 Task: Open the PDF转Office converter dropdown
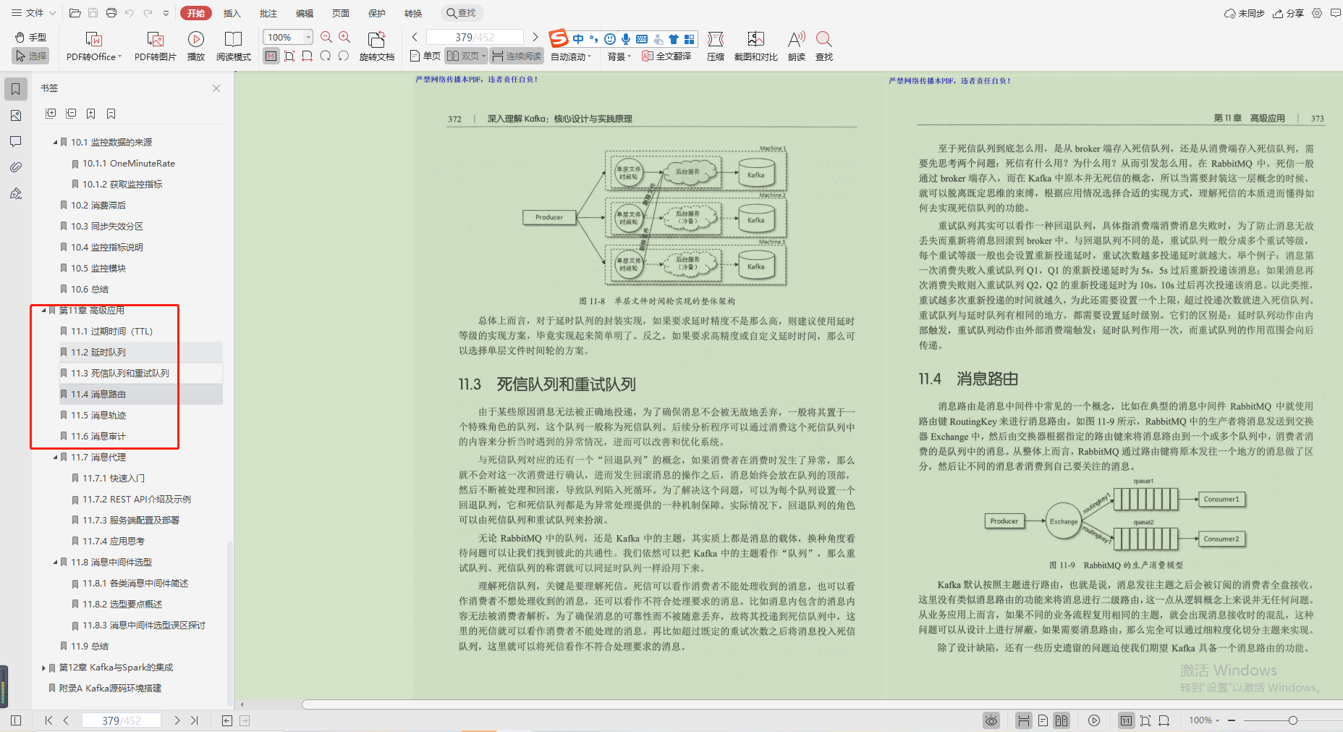point(94,46)
